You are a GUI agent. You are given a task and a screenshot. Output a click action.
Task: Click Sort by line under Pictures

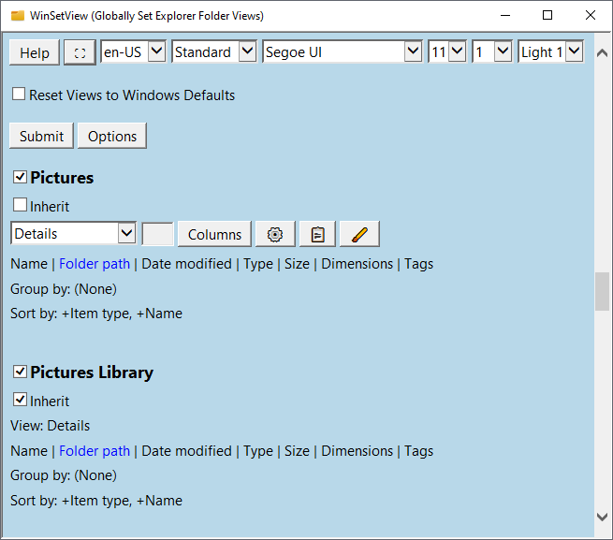tap(96, 314)
